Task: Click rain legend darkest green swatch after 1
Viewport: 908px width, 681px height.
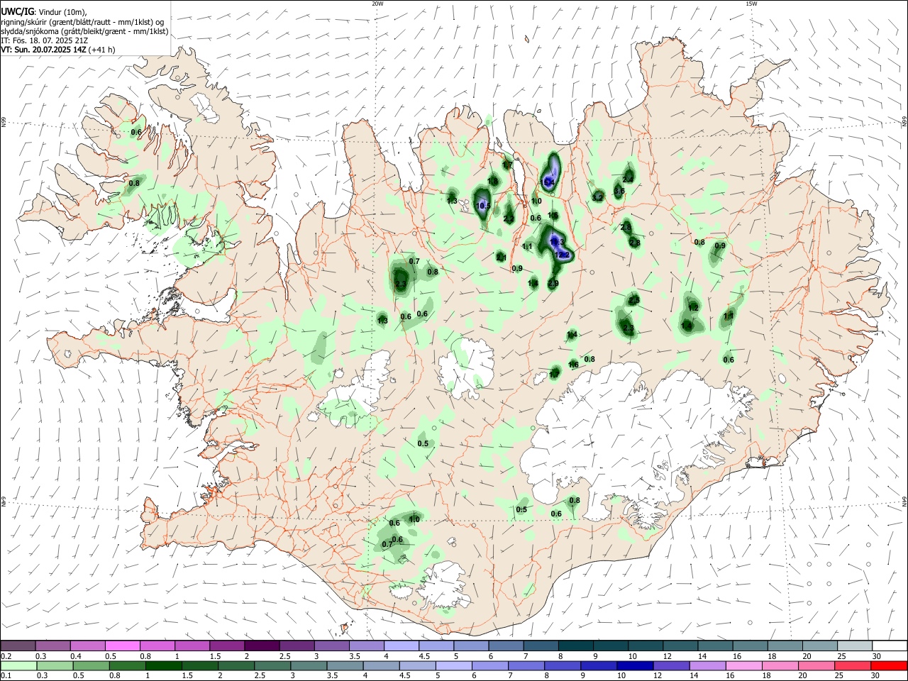Action: pyautogui.click(x=162, y=666)
